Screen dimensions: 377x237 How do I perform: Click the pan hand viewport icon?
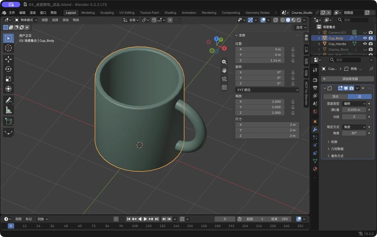224,71
